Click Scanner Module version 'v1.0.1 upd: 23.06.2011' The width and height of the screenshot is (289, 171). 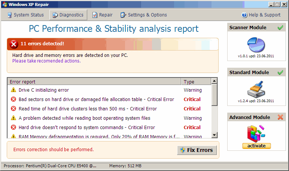256,56
